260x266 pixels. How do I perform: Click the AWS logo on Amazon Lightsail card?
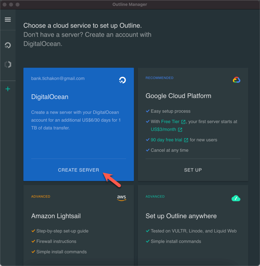pyautogui.click(x=122, y=198)
